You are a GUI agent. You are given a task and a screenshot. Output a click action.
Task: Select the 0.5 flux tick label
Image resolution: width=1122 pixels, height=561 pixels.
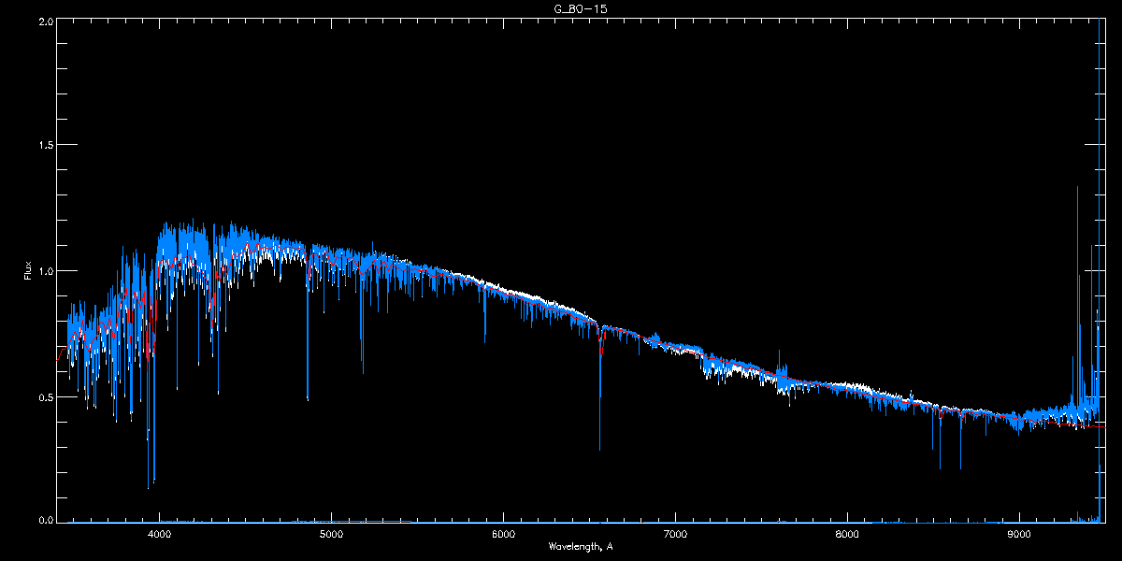click(43, 396)
